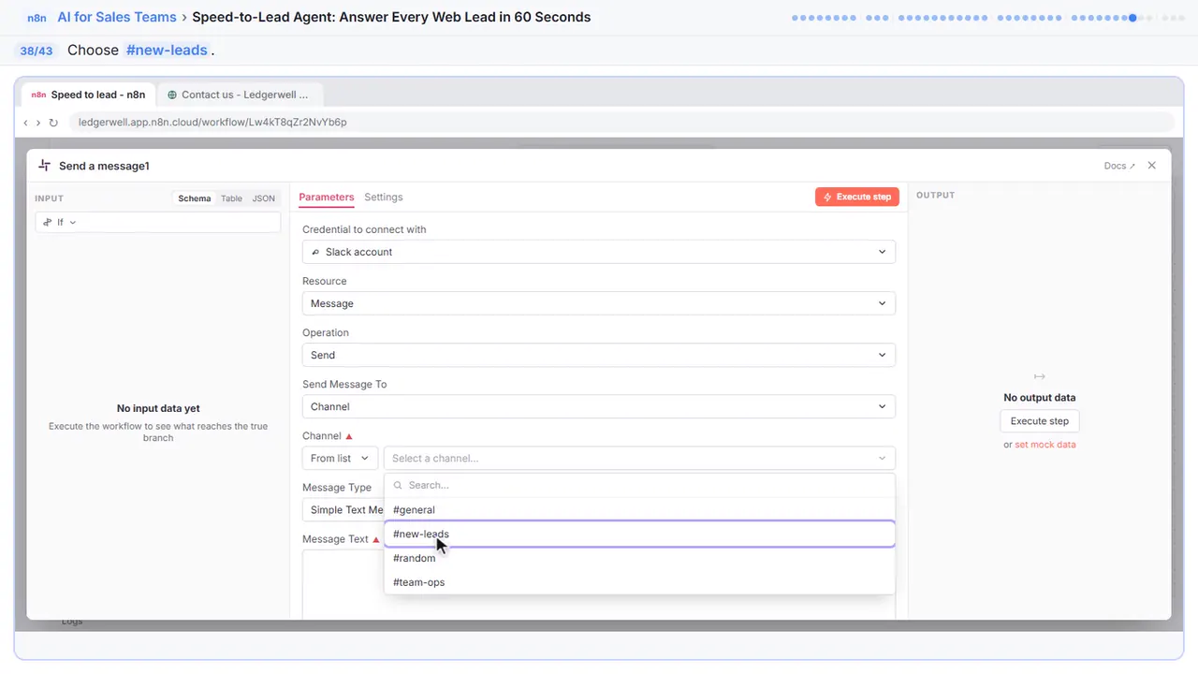Image resolution: width=1198 pixels, height=674 pixels.
Task: Reload the page with refresh icon
Action: click(x=53, y=123)
